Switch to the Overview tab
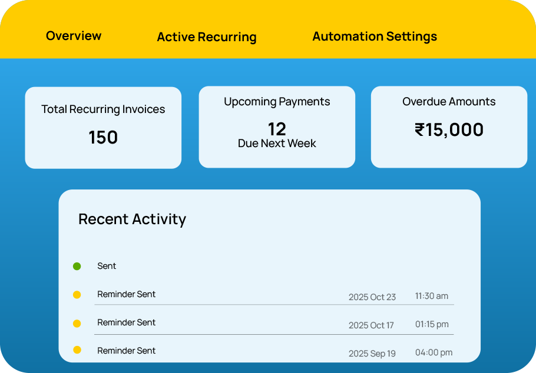 coord(74,36)
